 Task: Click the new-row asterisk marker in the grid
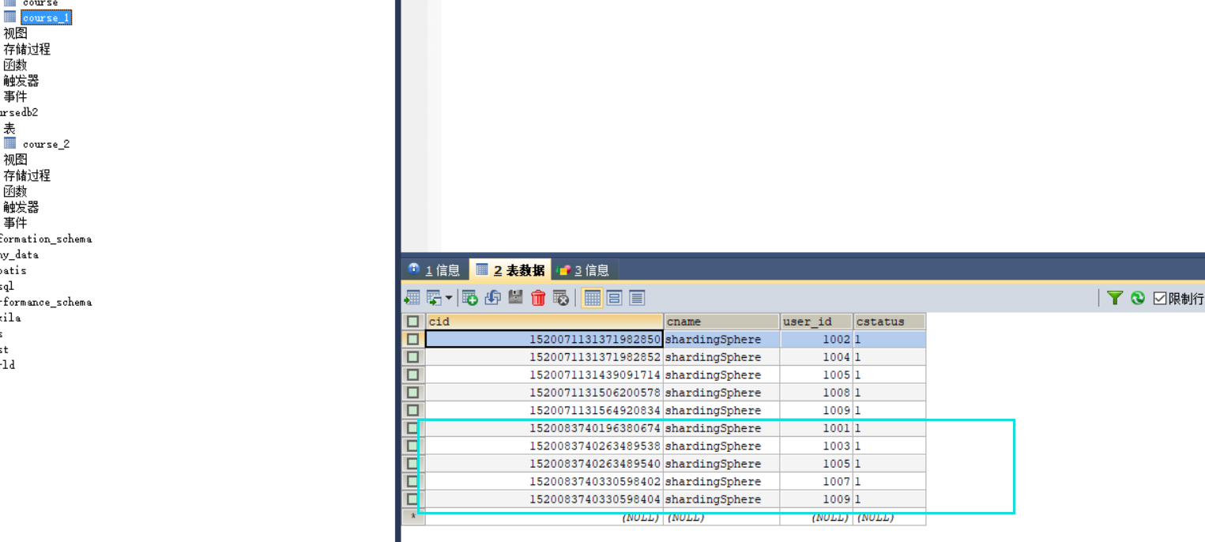[x=412, y=517]
